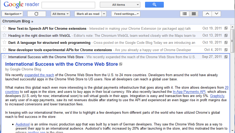
Task: Open Dart post external link icon
Action: 226,43
